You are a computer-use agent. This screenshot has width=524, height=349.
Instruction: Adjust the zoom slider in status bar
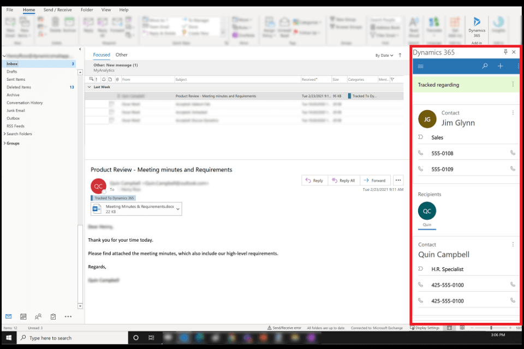pyautogui.click(x=491, y=328)
